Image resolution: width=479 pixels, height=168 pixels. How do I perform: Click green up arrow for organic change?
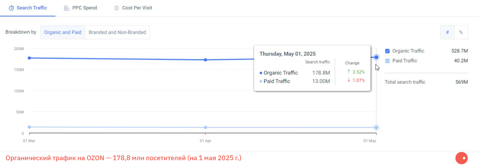348,72
